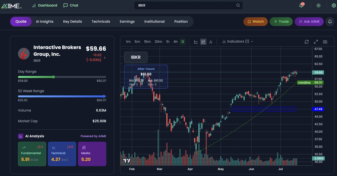The height and width of the screenshot is (176, 337).
Task: Open the Fundamental 5.91 score card
Action: tap(32, 154)
